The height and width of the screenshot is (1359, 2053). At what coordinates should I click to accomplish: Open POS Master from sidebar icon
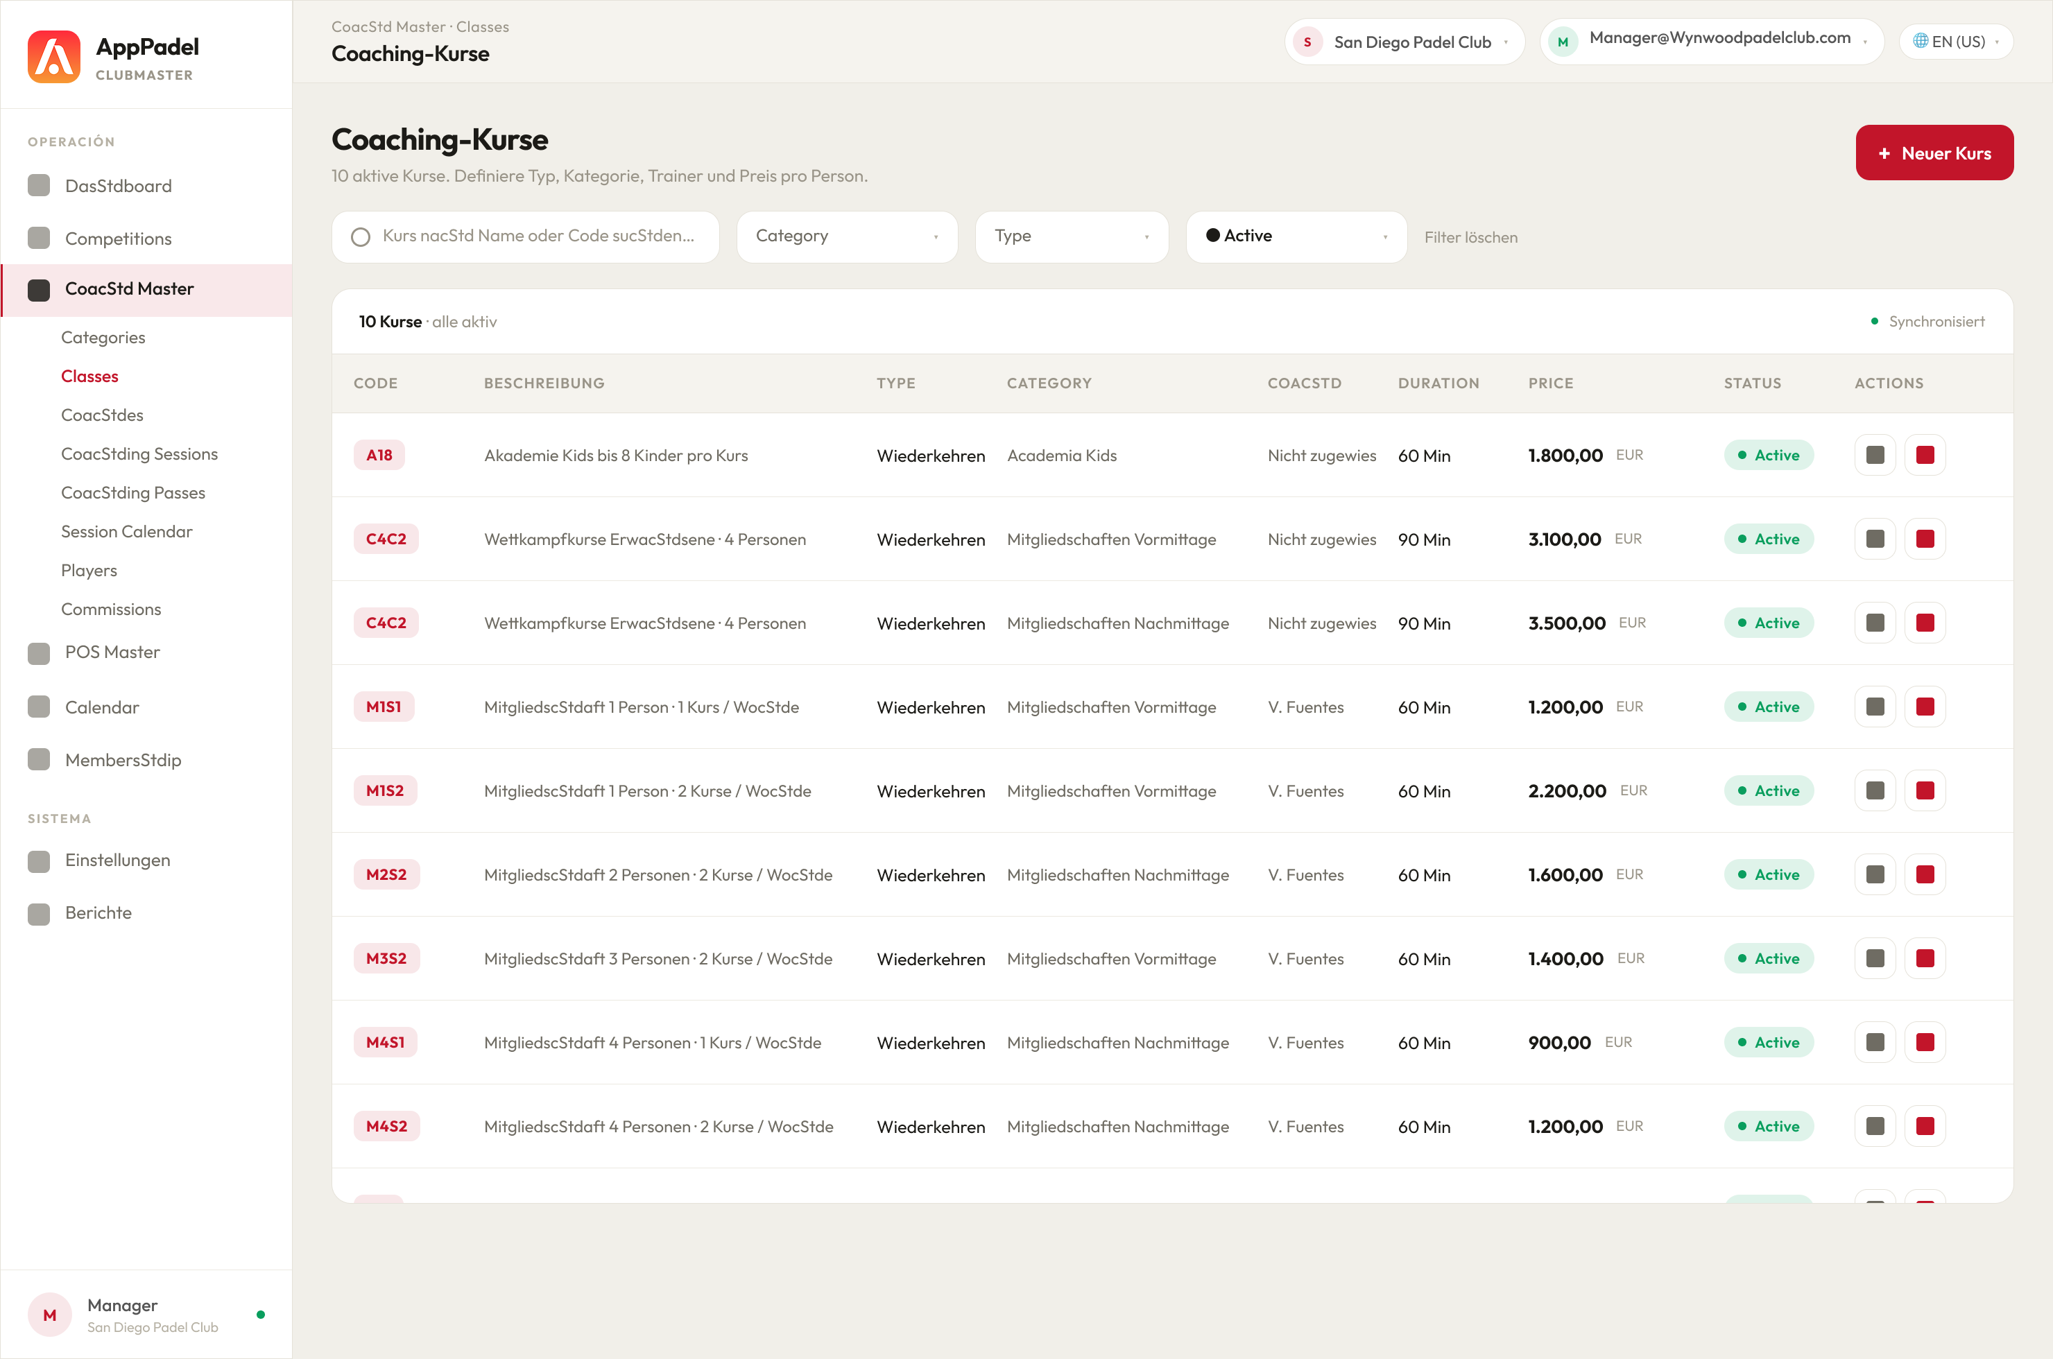coord(39,652)
